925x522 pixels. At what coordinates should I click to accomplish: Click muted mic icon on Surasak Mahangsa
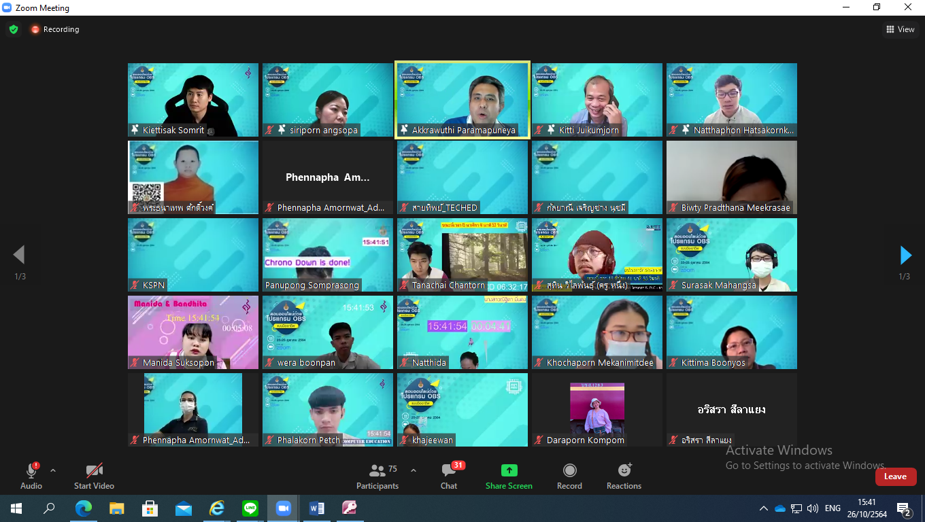[x=673, y=285]
